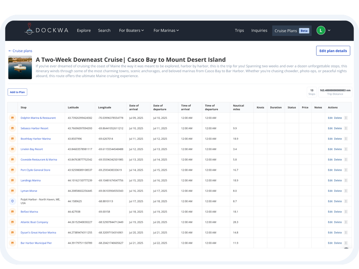Expand the account menu chevron
Image resolution: width=359 pixels, height=269 pixels.
click(329, 31)
